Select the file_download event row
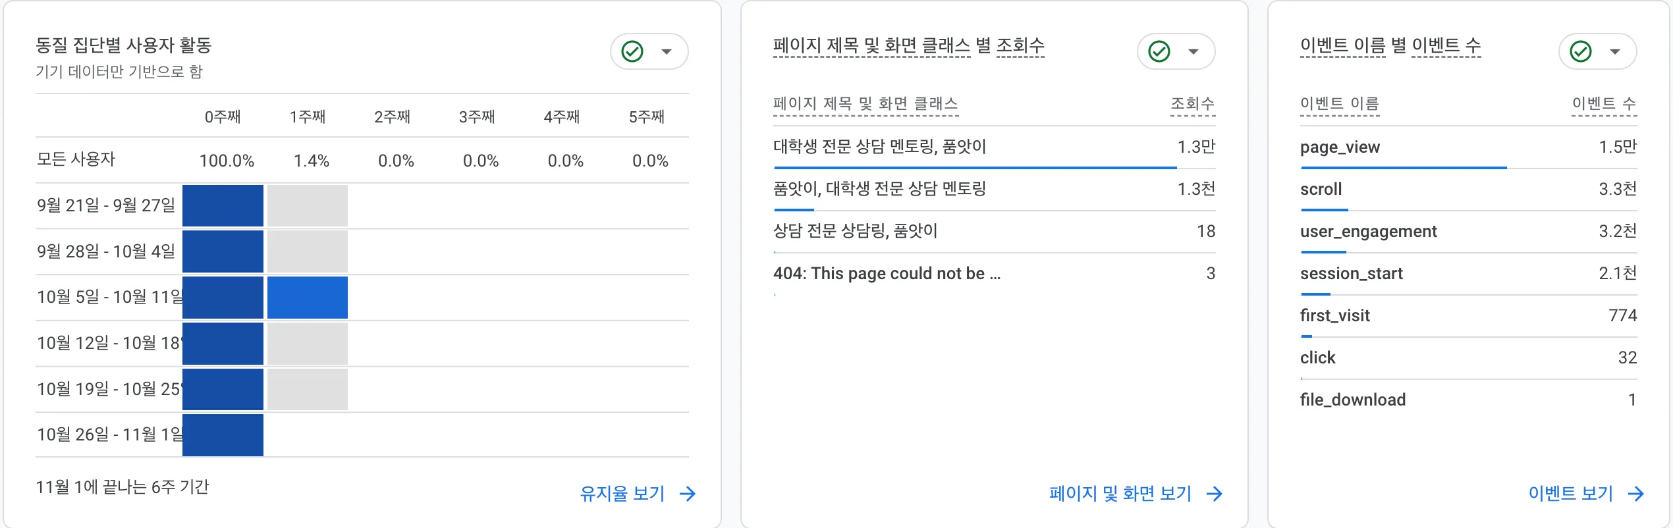1673x528 pixels. [x=1469, y=400]
